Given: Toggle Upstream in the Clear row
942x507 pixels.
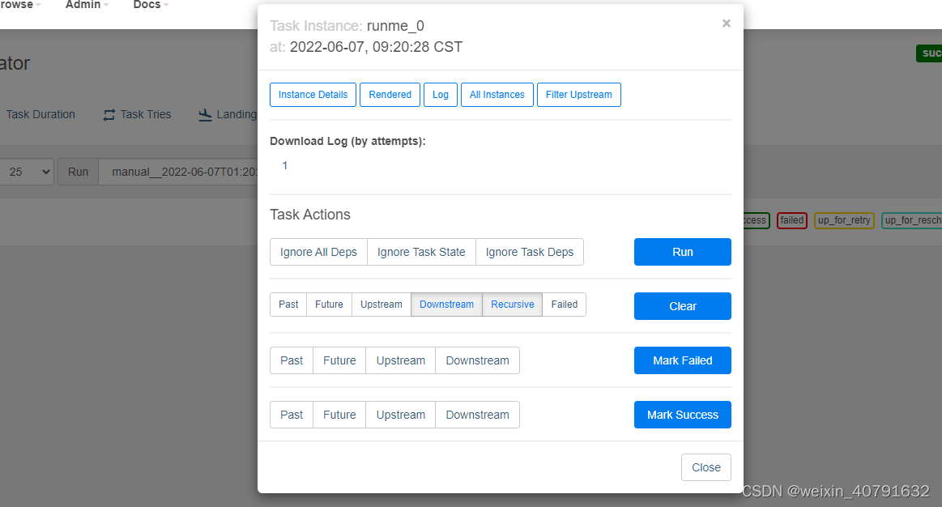Looking at the screenshot, I should [x=381, y=305].
